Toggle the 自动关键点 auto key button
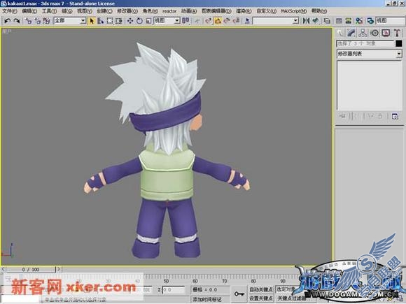This screenshot has height=304, width=406. click(x=261, y=289)
